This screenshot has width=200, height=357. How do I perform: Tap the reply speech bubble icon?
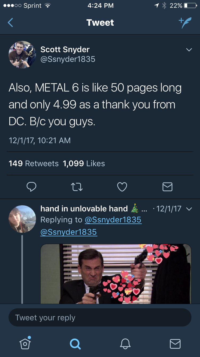tap(31, 187)
